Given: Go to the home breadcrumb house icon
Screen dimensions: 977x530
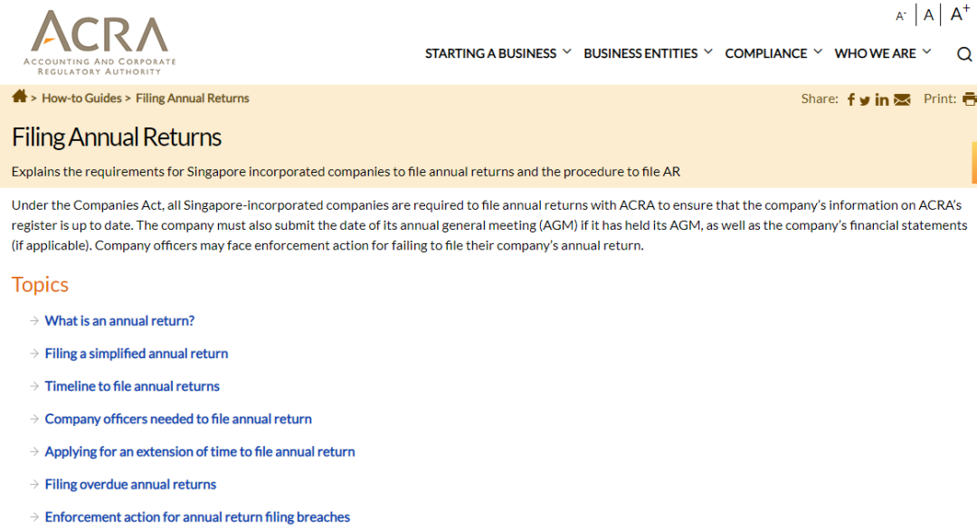Looking at the screenshot, I should pos(19,96).
